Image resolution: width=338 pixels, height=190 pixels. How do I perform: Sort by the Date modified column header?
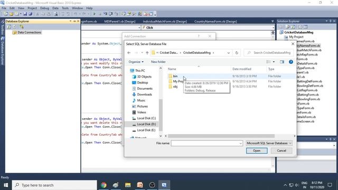[x=242, y=69]
